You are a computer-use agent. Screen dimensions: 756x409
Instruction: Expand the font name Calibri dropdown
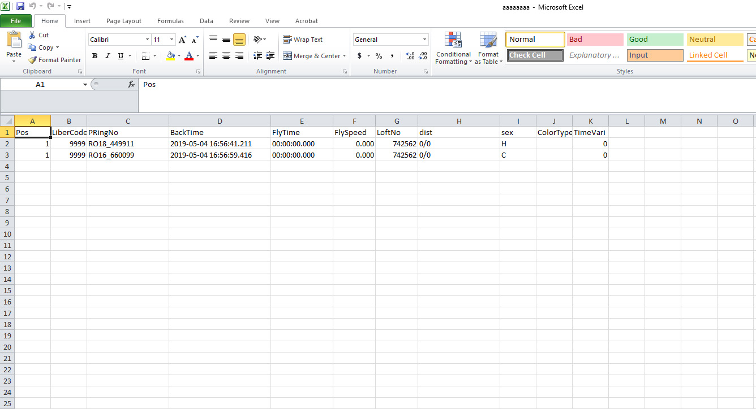click(147, 40)
